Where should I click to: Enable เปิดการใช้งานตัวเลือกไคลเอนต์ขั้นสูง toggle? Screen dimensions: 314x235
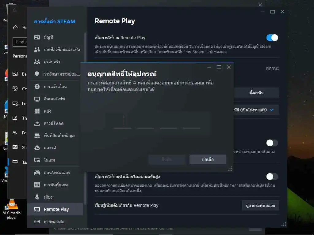(272, 177)
